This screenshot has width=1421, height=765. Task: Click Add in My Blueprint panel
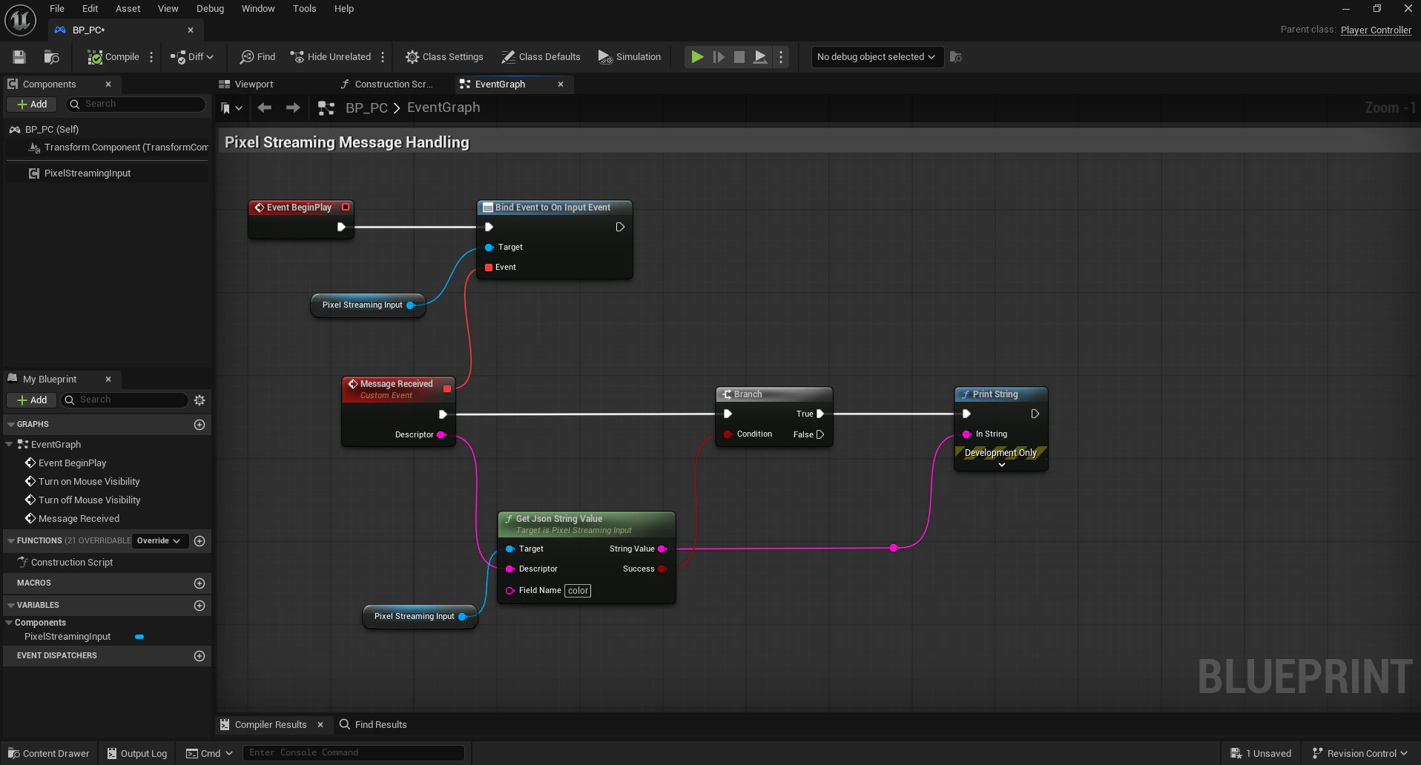(x=32, y=400)
